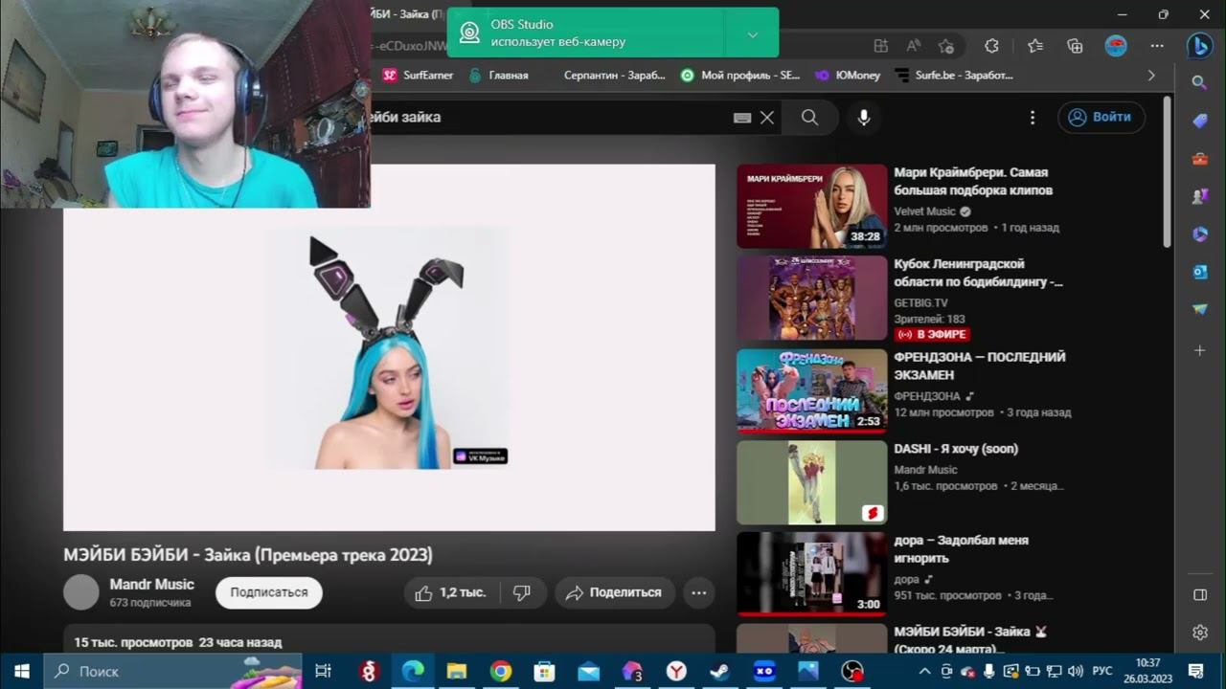The height and width of the screenshot is (689, 1226).
Task: Open Кубок Ленинградской области video title
Action: tap(978, 273)
